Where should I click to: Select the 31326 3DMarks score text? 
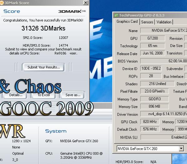point(43,28)
